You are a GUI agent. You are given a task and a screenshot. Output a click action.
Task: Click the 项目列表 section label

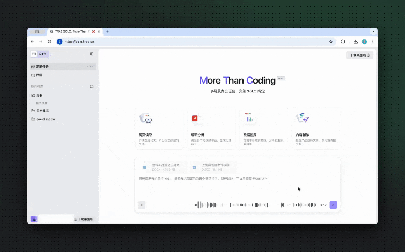37,86
